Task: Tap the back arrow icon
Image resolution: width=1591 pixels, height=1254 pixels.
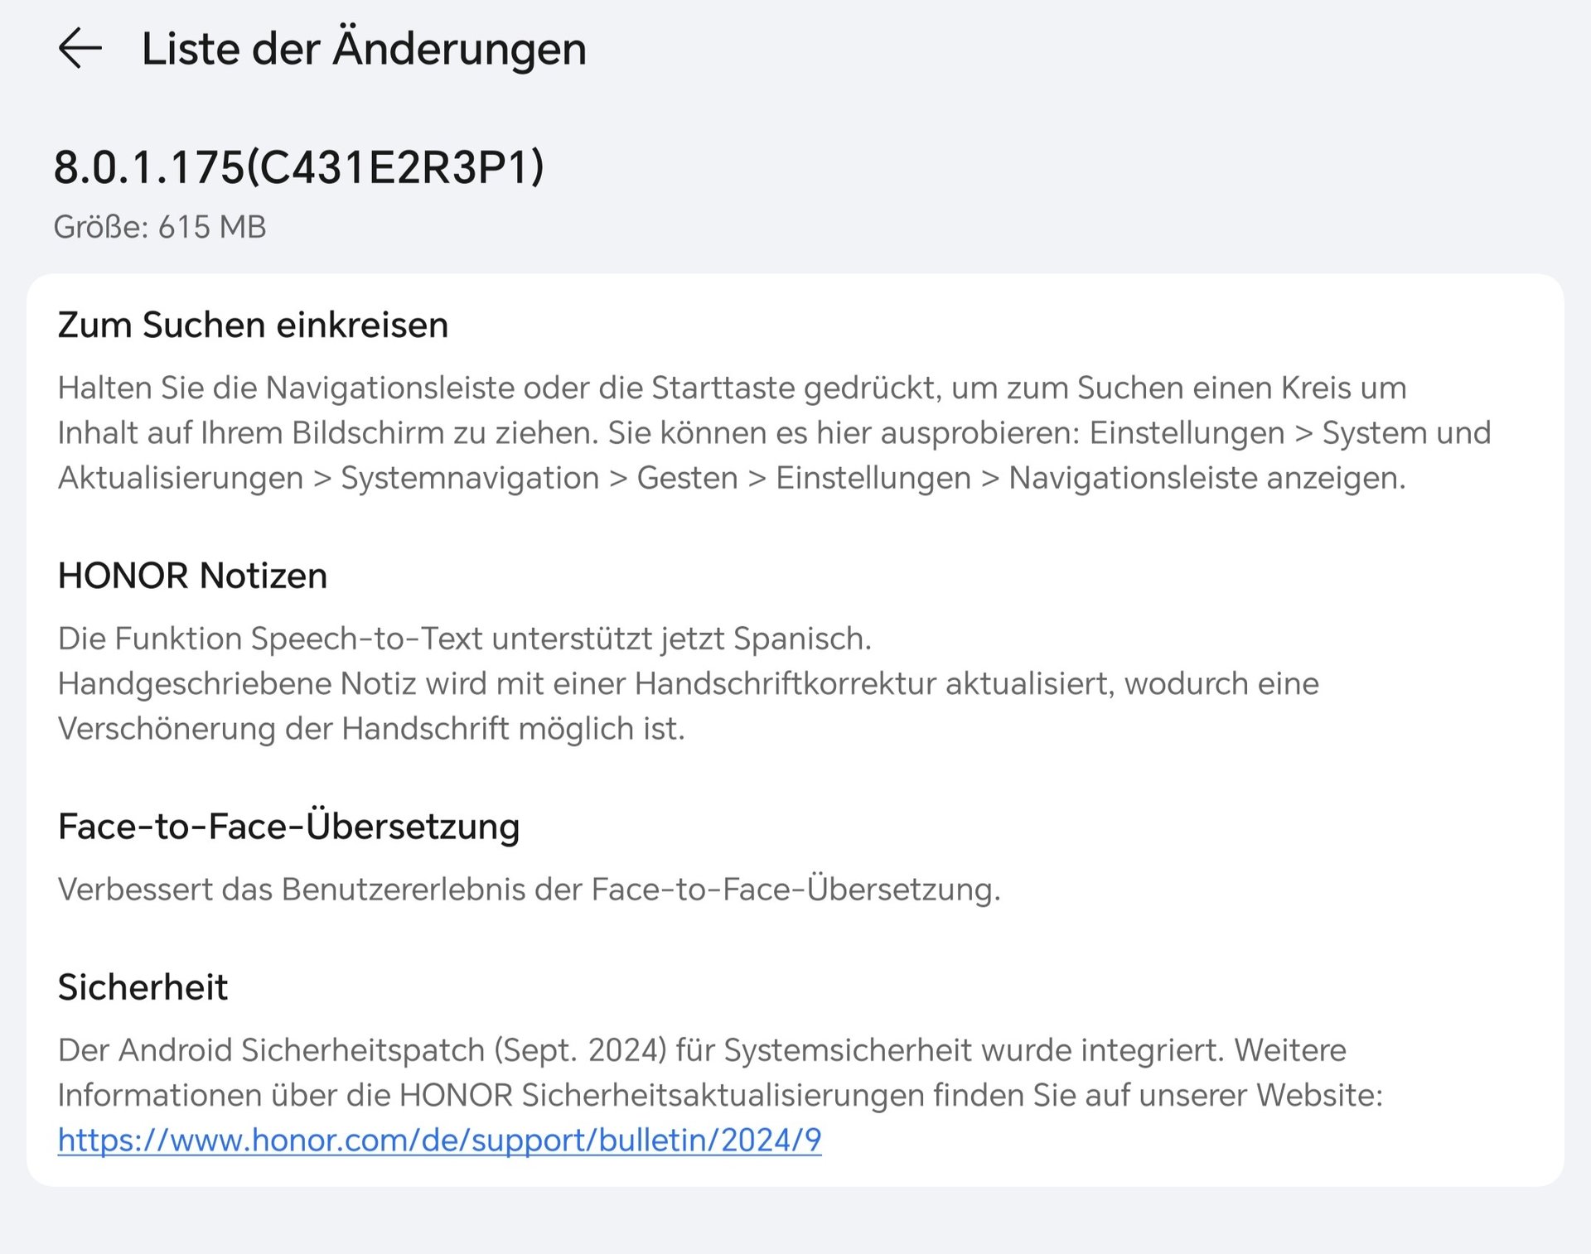Action: 80,48
